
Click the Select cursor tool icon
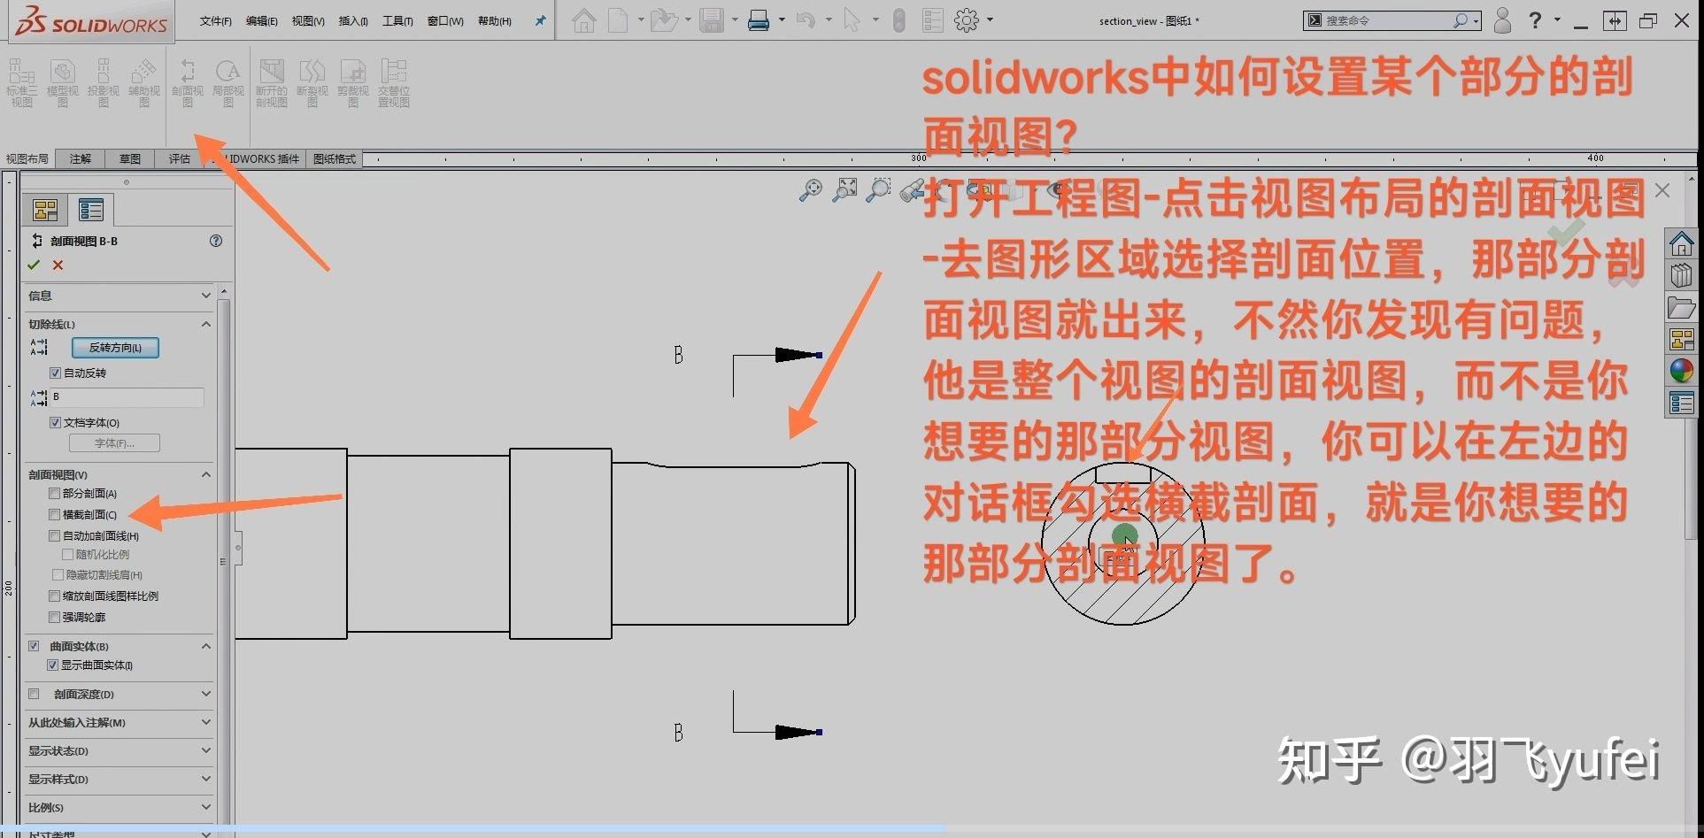[x=852, y=19]
